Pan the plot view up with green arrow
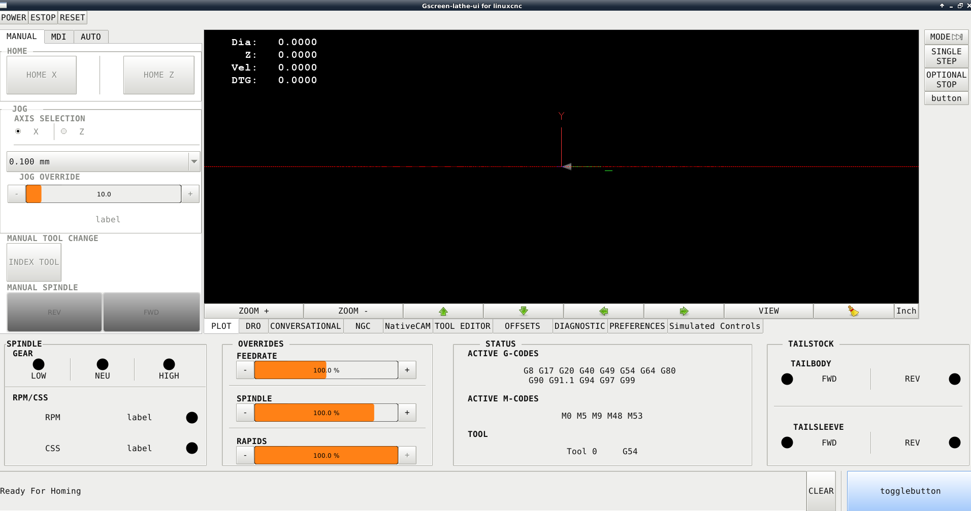The image size is (971, 511). [x=443, y=311]
